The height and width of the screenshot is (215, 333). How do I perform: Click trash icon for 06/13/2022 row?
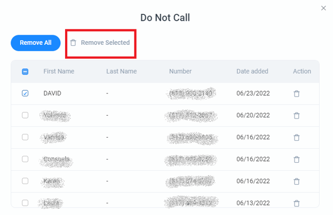coord(297,203)
